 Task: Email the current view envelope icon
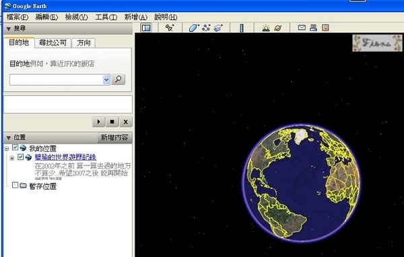point(302,28)
